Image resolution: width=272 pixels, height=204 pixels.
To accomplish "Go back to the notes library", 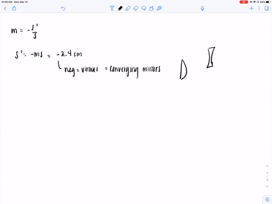I will 5,8.
